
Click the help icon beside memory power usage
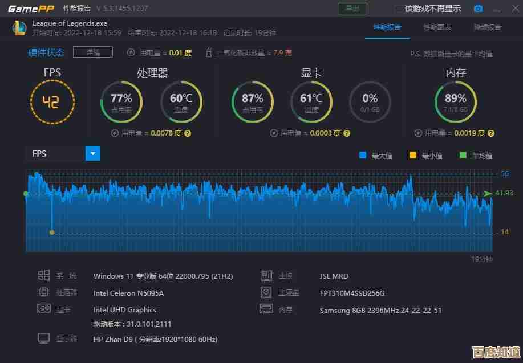point(491,133)
